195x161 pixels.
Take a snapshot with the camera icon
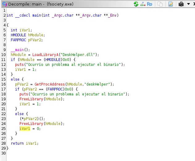coord(181,4)
